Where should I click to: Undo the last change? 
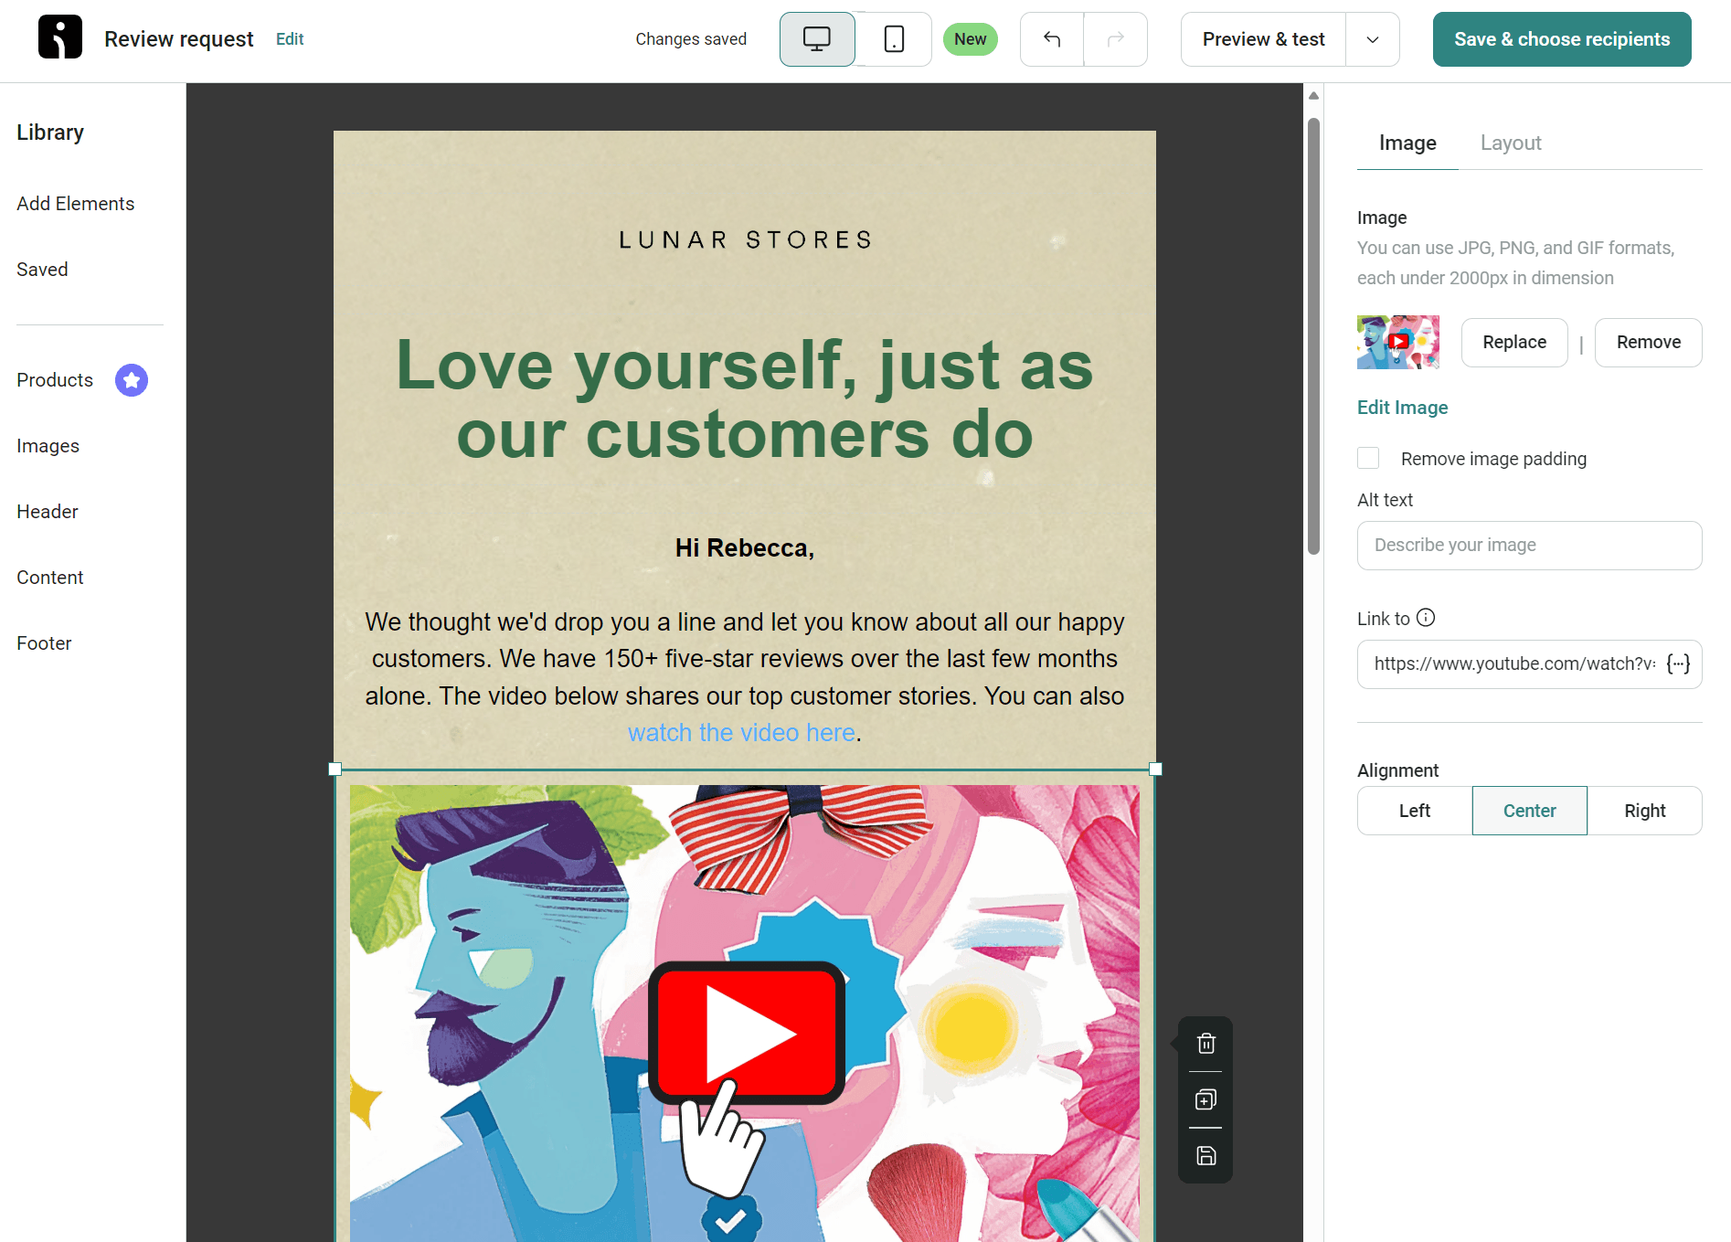[1052, 39]
